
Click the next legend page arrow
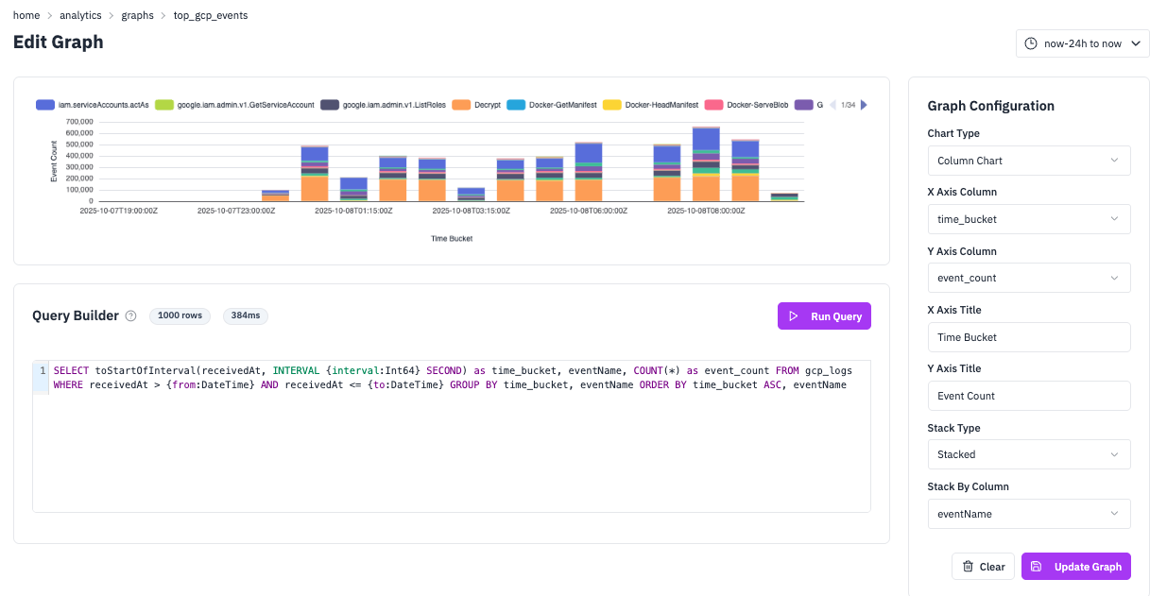point(863,105)
